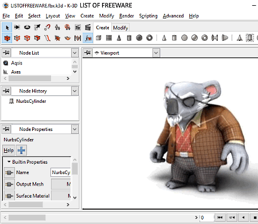The width and height of the screenshot is (258, 224).
Task: Switch to curve selection mode
Action: pyautogui.click(x=48, y=38)
